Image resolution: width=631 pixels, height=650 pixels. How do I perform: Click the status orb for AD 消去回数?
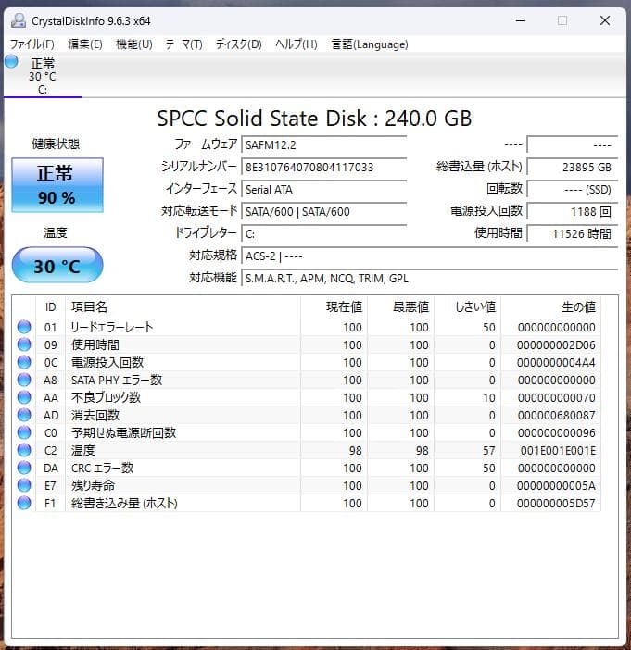pos(24,415)
